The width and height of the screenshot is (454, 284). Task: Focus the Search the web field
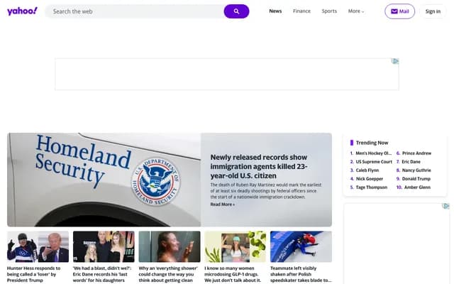coord(135,11)
